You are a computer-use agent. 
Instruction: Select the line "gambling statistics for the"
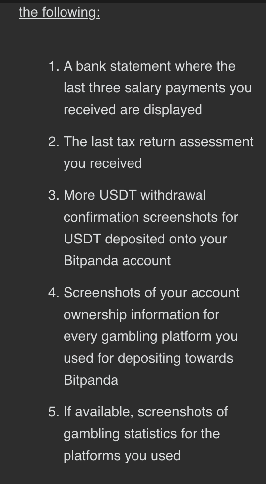tap(142, 434)
